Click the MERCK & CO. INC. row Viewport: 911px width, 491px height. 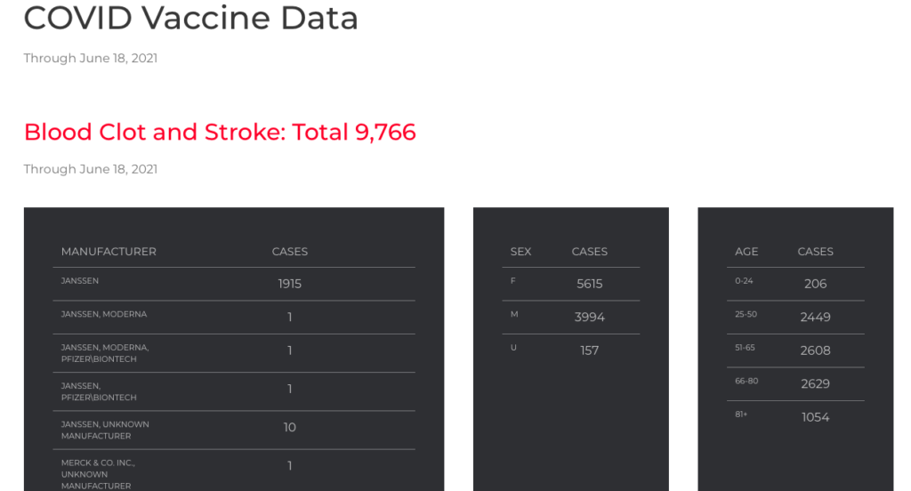pyautogui.click(x=98, y=474)
